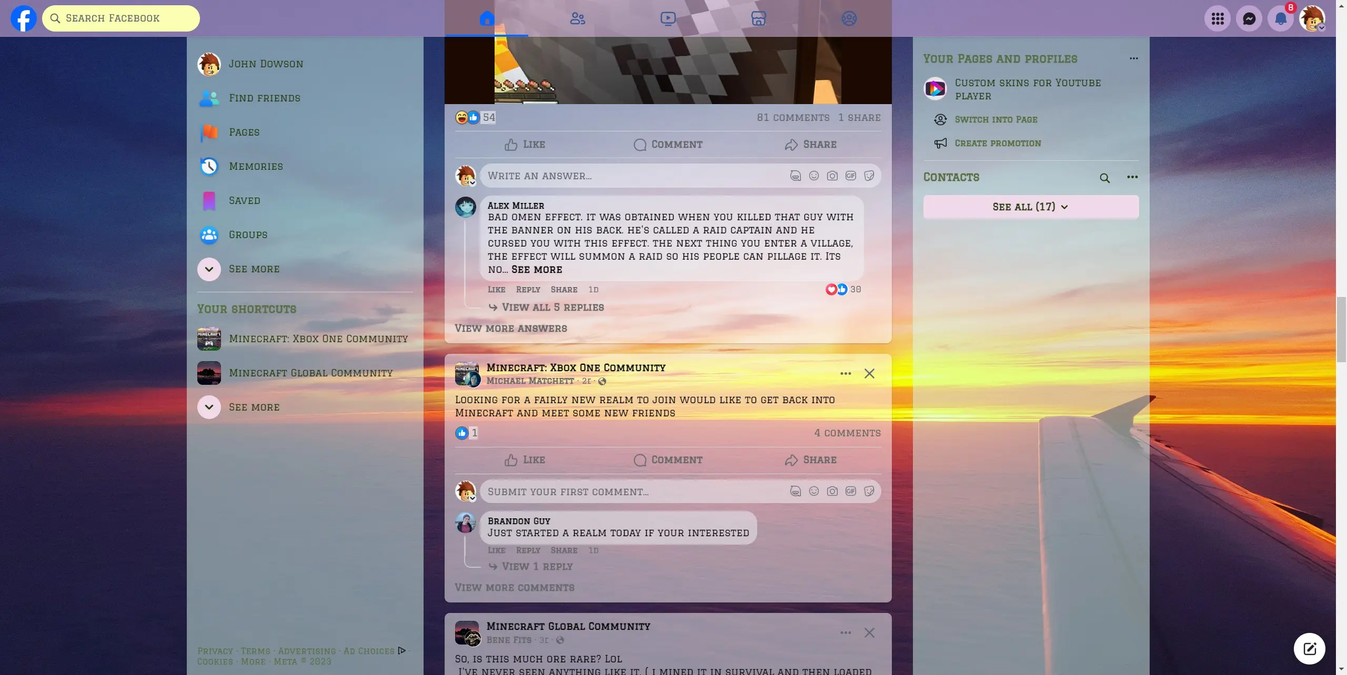
Task: Open Find Friends in sidebar
Action: (x=305, y=98)
